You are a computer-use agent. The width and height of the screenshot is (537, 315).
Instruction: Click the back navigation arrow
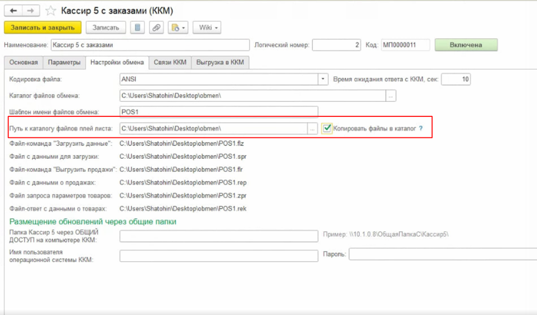pyautogui.click(x=13, y=11)
